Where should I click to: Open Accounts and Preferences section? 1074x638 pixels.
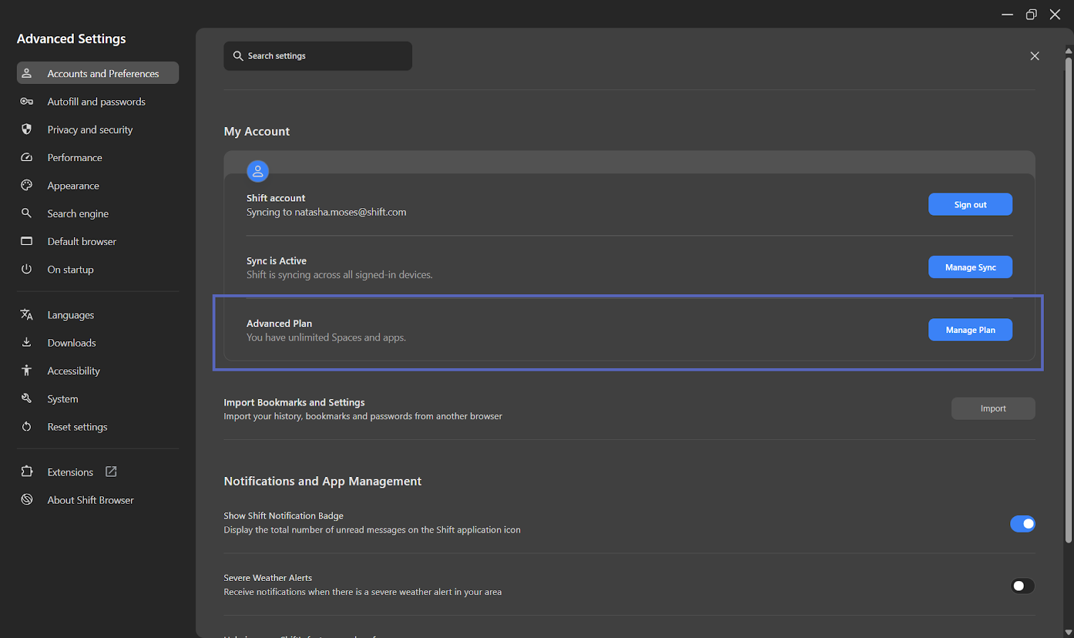(98, 73)
